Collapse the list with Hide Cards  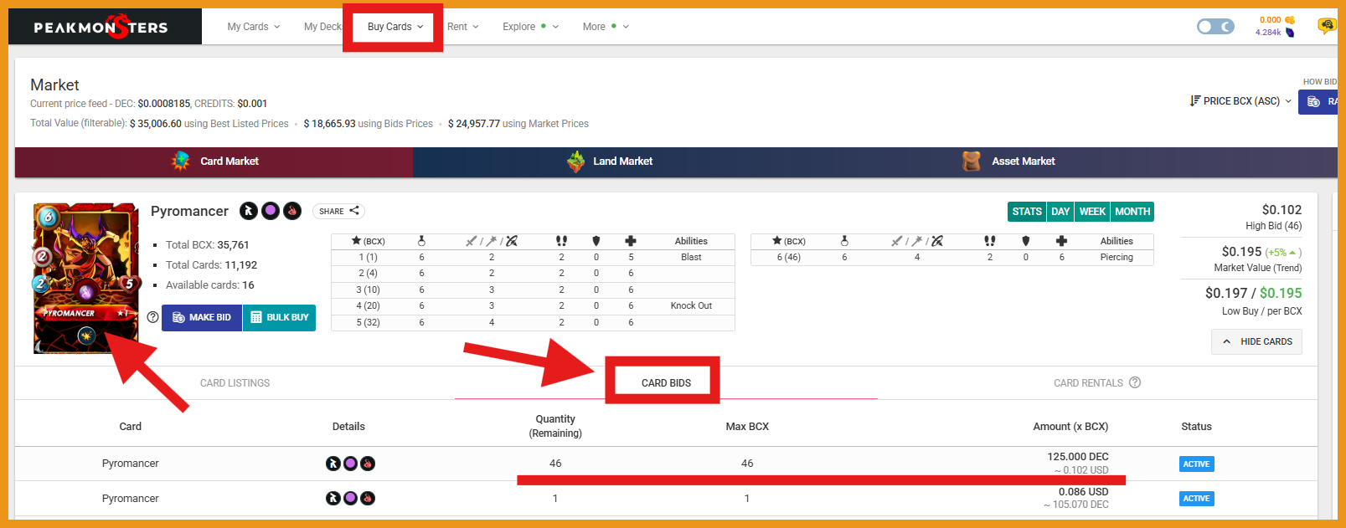pyautogui.click(x=1256, y=341)
